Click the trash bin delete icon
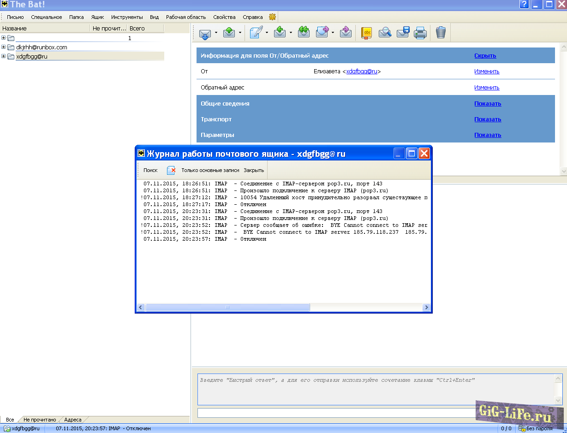The height and width of the screenshot is (433, 567). pos(441,33)
